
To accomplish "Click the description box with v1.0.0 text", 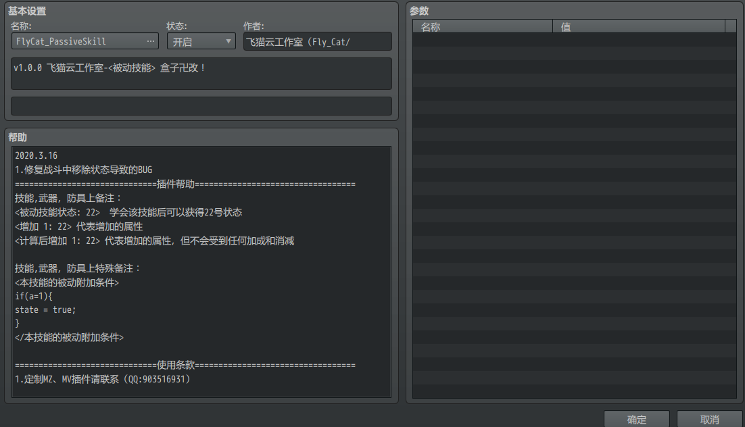I will pyautogui.click(x=201, y=74).
